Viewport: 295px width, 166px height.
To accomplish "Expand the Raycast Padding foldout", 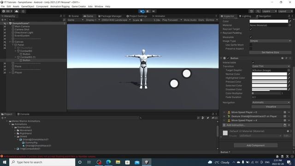I will (221, 33).
